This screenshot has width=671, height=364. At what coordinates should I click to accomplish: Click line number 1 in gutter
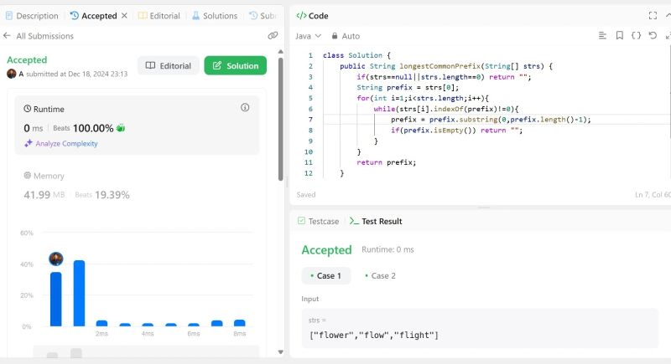point(310,55)
